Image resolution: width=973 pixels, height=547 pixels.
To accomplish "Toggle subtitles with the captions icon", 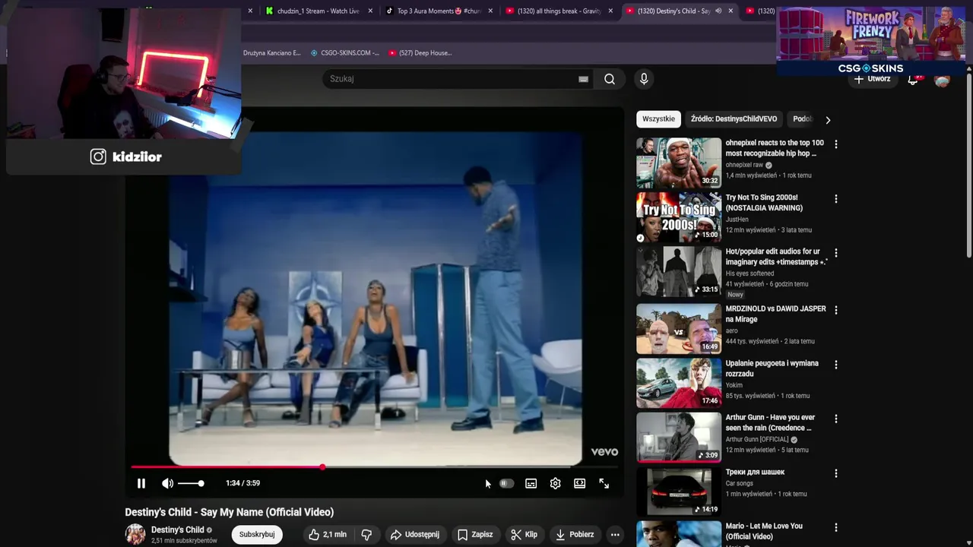I will tap(531, 483).
